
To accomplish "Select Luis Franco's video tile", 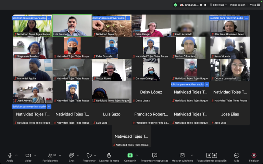I will 72,26.
